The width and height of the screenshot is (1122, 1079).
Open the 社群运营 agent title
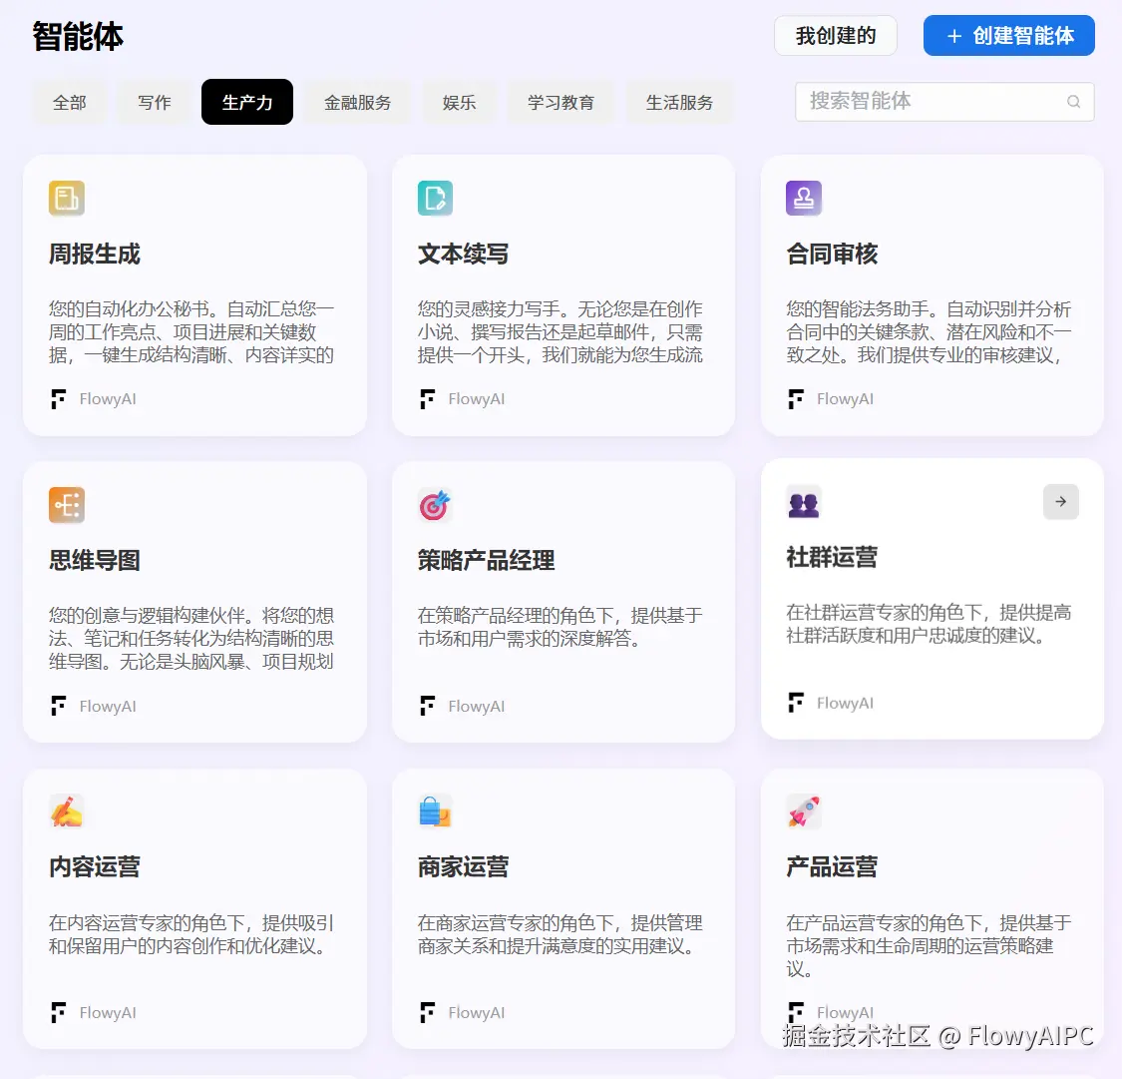(x=832, y=558)
